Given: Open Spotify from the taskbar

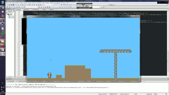Looking at the screenshot, I should coord(3,33).
